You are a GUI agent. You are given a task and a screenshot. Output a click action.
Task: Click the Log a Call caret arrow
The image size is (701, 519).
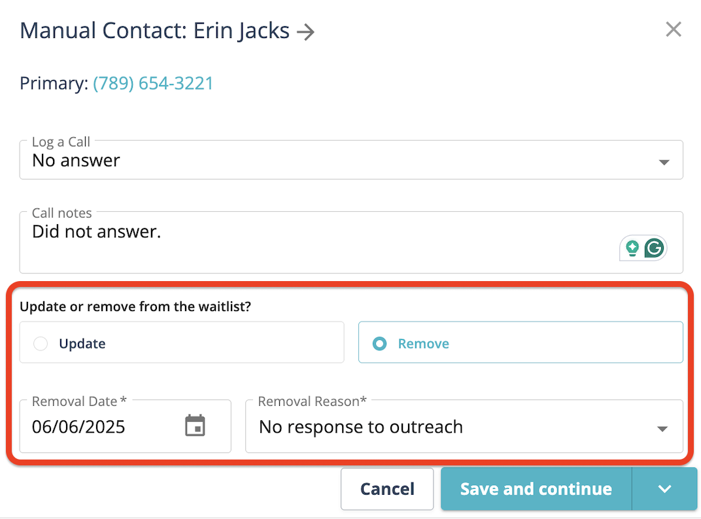[x=664, y=161]
